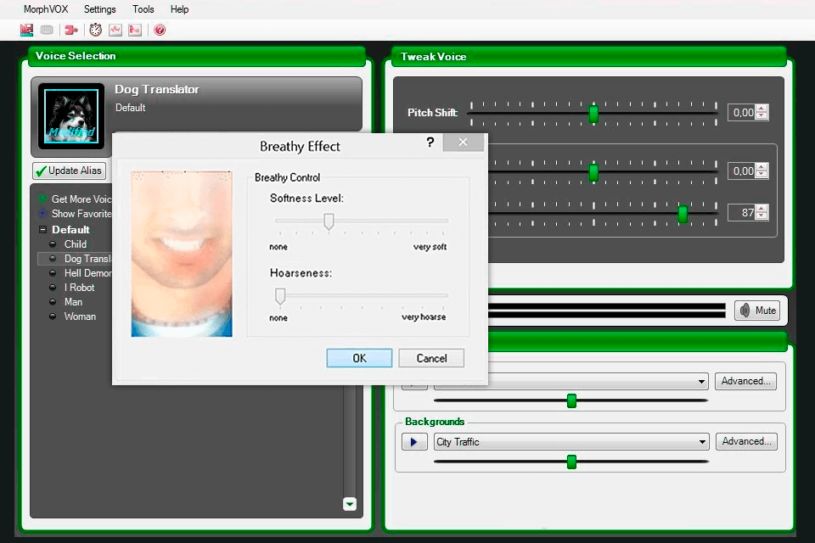The image size is (815, 543).
Task: Click the green scroll-down arrow in voice list
Action: click(x=350, y=503)
